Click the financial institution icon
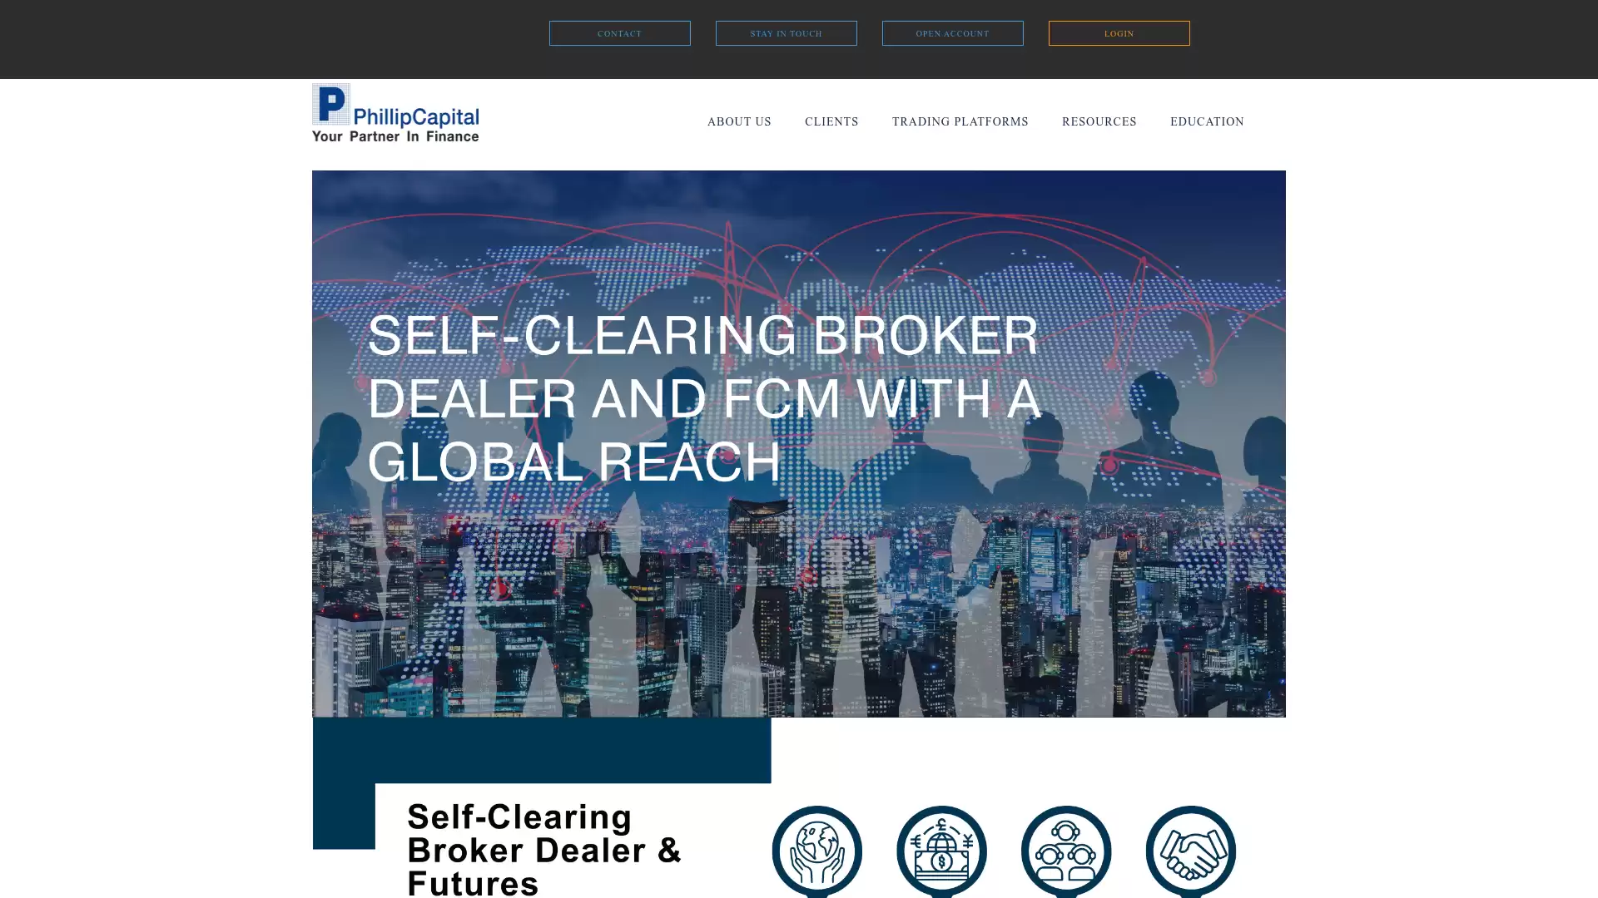The image size is (1598, 898). click(940, 850)
